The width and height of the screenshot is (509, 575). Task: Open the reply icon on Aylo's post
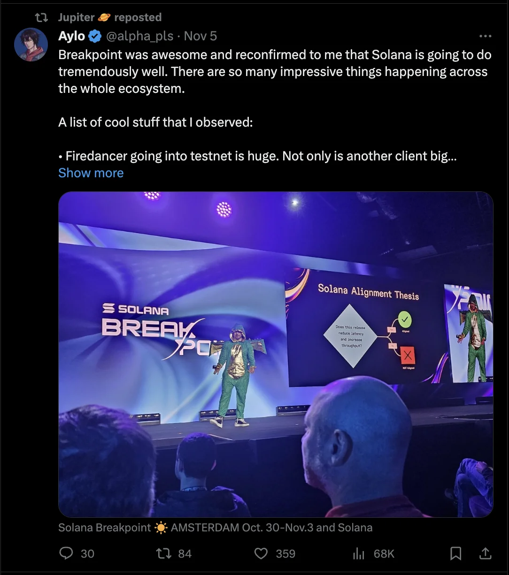point(66,553)
